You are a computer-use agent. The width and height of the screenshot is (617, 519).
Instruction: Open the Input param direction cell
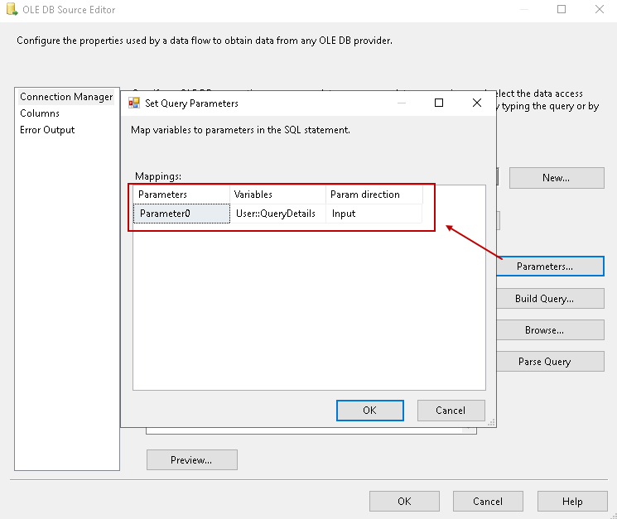pyautogui.click(x=374, y=214)
